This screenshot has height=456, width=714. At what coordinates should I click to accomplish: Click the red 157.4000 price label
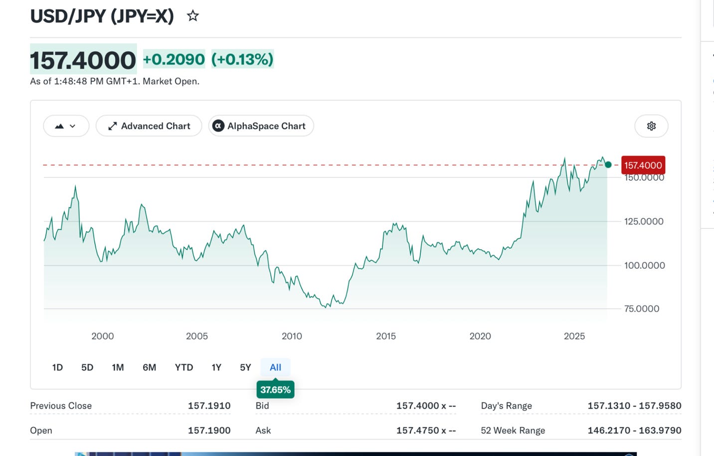click(x=643, y=165)
